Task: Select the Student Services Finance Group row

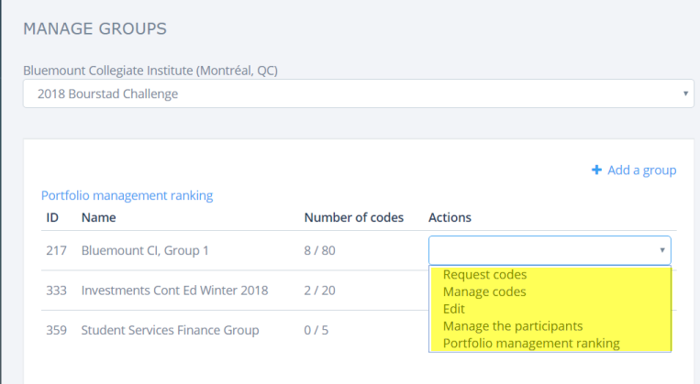Action: (x=170, y=330)
